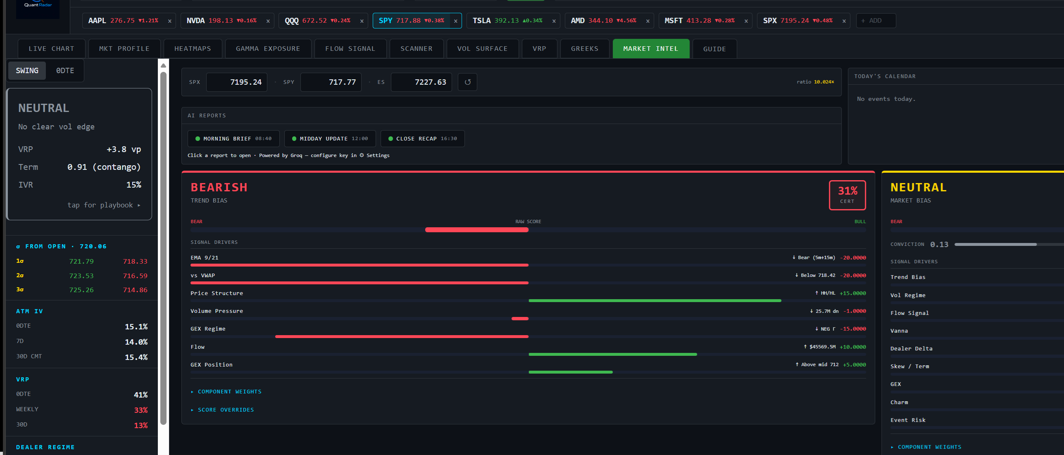Open the Live Chart tab
The width and height of the screenshot is (1064, 455).
52,49
